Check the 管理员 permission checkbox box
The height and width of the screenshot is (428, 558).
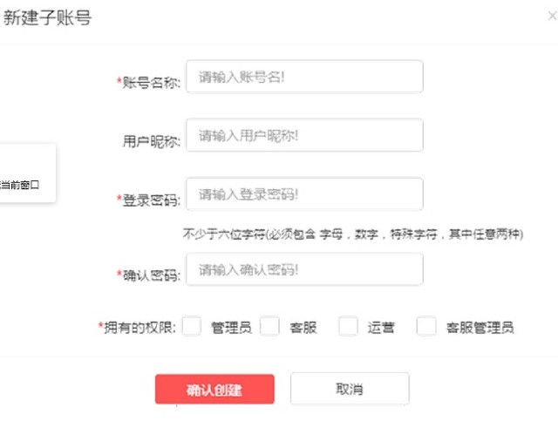click(x=192, y=327)
